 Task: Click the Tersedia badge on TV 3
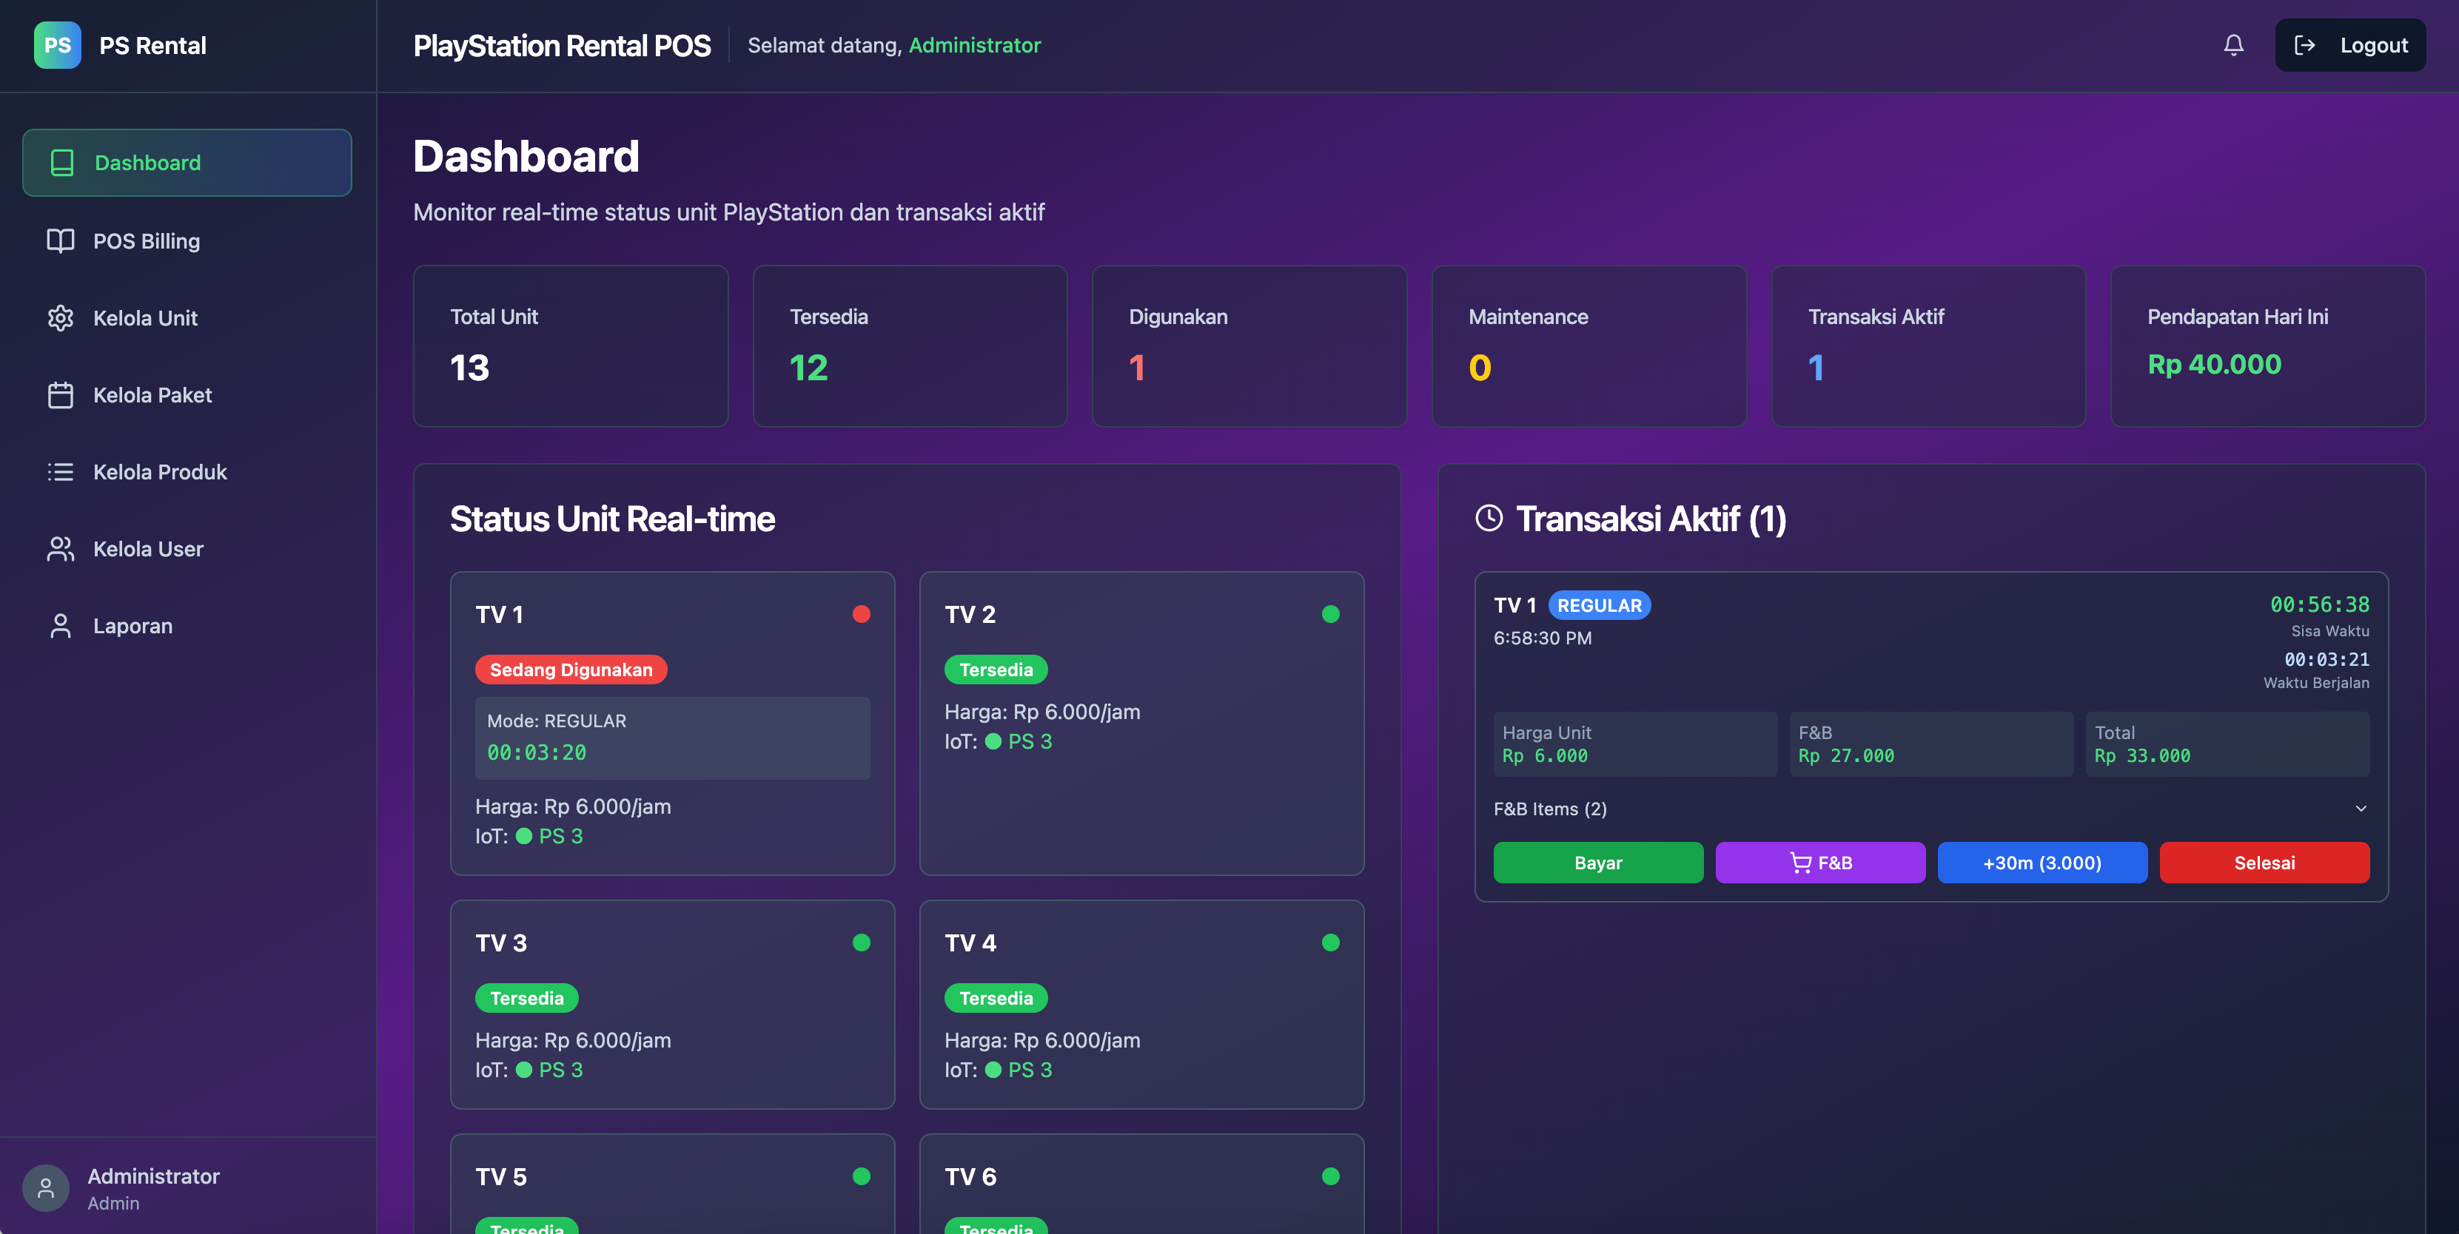point(527,998)
